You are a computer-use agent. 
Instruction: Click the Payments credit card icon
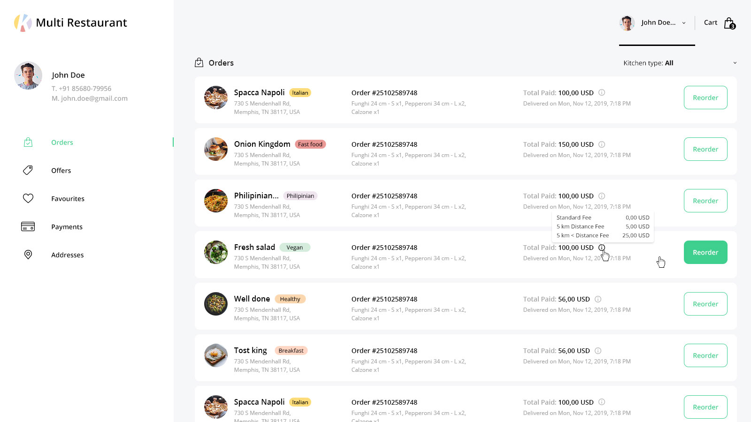tap(28, 226)
